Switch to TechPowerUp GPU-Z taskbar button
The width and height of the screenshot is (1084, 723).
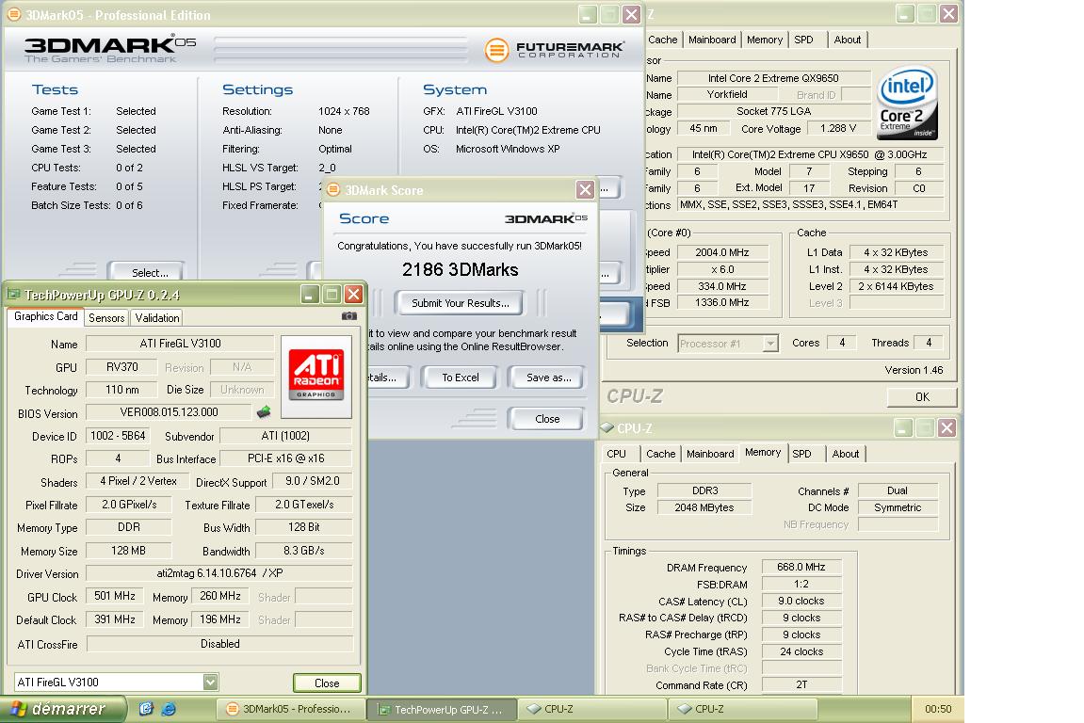(x=442, y=709)
